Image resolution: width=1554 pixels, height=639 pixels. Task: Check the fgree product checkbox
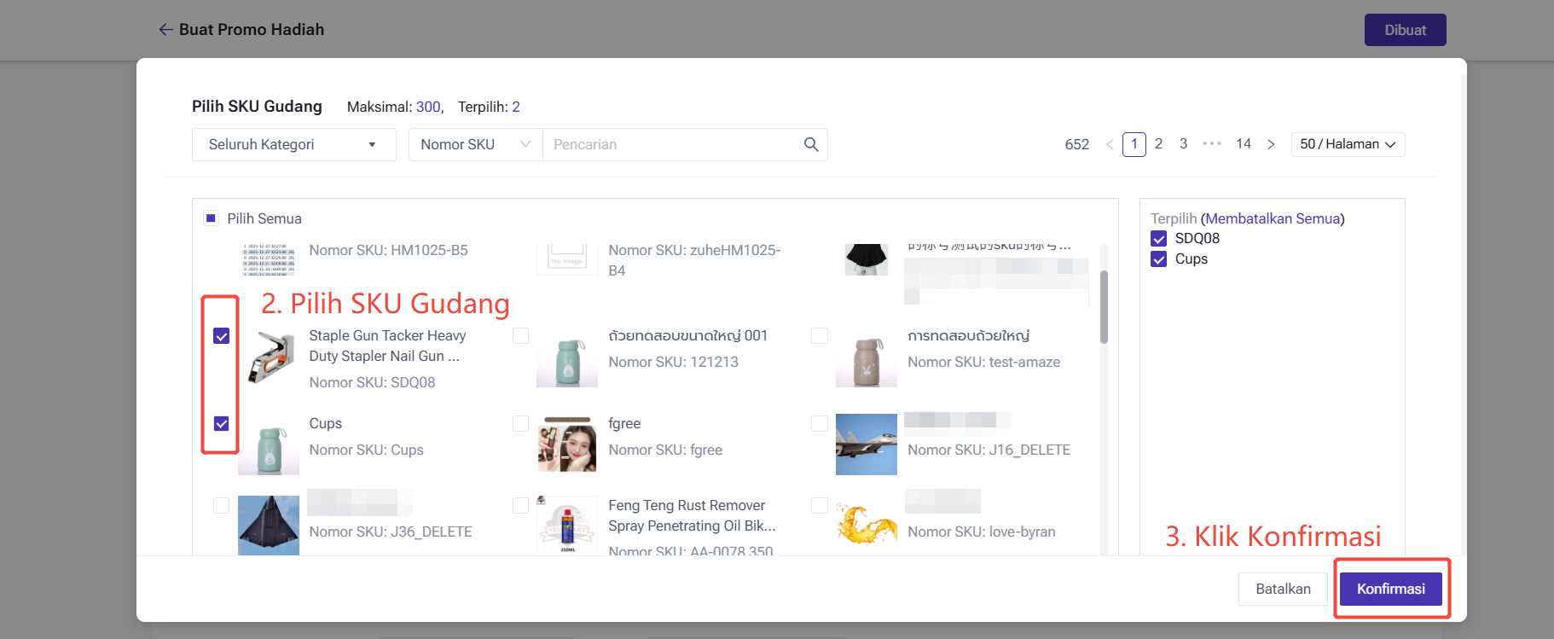520,424
